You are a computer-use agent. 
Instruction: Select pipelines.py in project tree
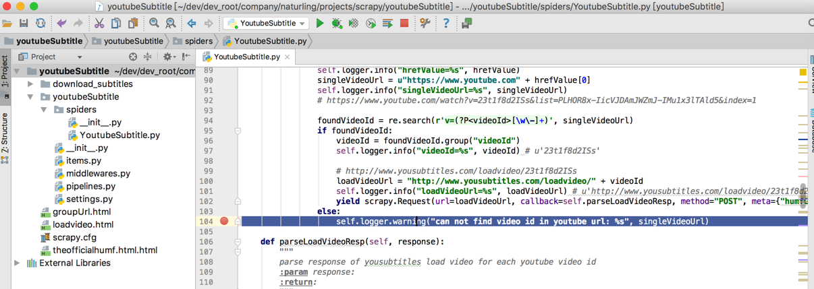84,187
